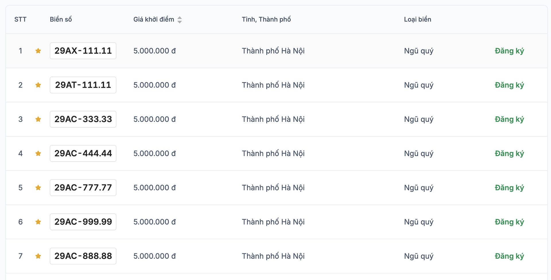Register for plate 29AT-111.11 via Đăng ký
This screenshot has width=551, height=280.
pos(509,85)
